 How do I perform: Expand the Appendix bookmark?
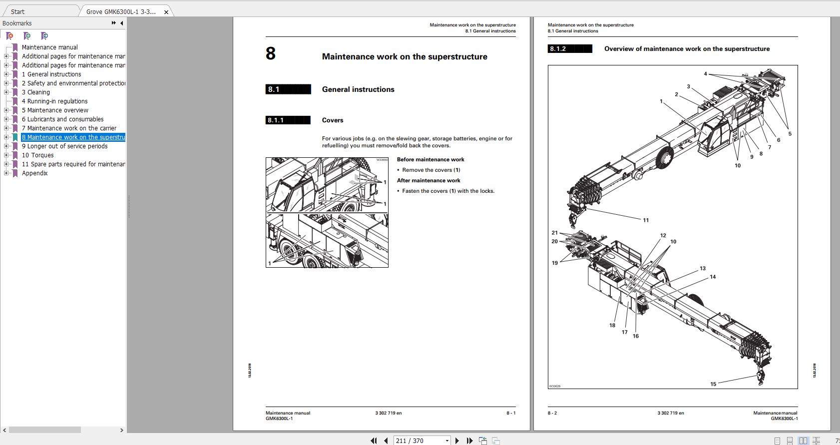[6, 173]
